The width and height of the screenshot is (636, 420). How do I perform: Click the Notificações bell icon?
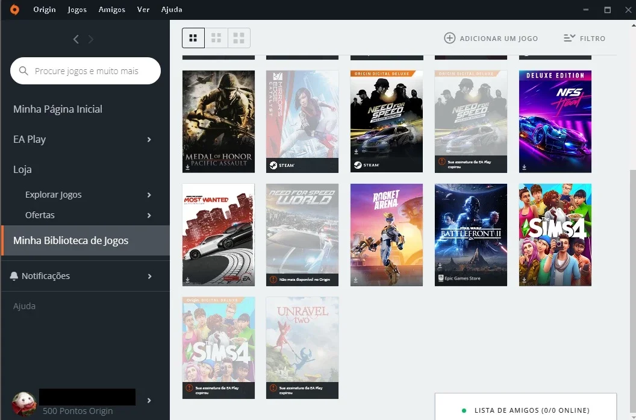point(14,276)
